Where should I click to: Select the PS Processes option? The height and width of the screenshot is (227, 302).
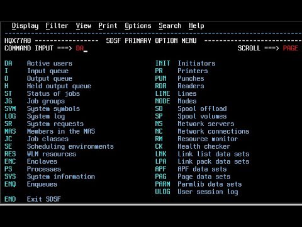point(33,169)
